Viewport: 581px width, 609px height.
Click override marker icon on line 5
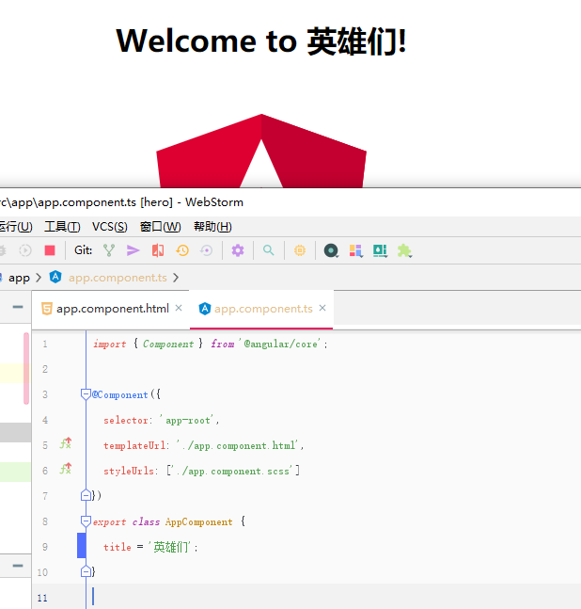point(66,443)
